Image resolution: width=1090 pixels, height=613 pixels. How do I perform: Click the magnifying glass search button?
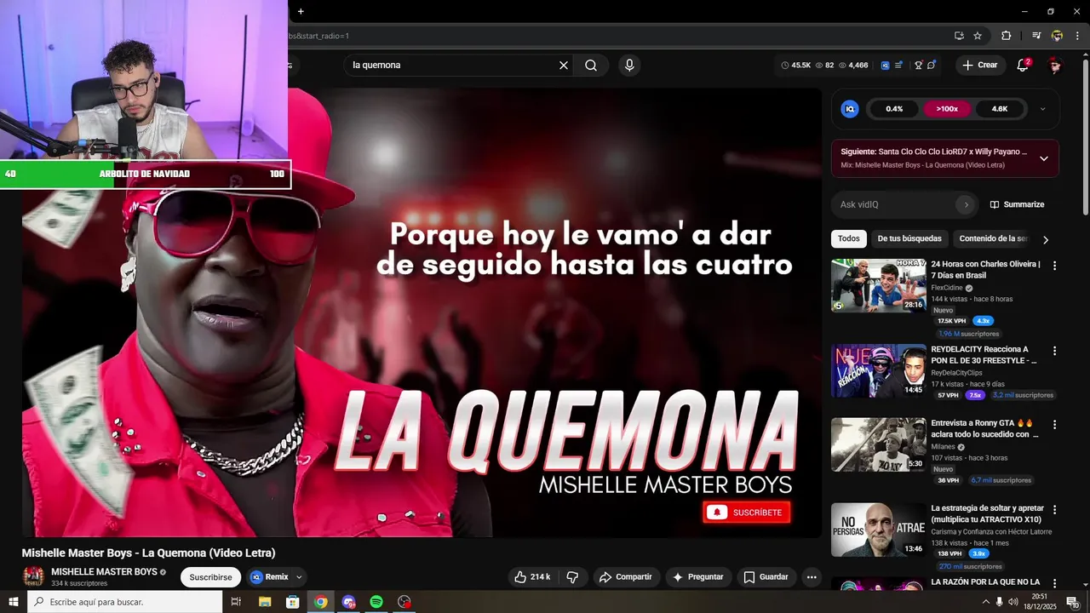tap(591, 66)
